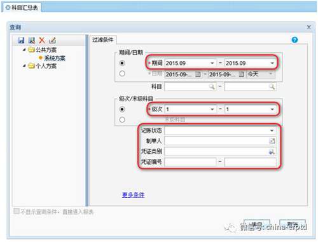Open the 记账状态 dropdown
Screen dimensions: 318x242
272,130
